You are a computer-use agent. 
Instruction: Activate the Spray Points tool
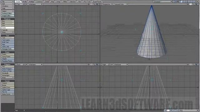pyautogui.click(x=7, y=57)
